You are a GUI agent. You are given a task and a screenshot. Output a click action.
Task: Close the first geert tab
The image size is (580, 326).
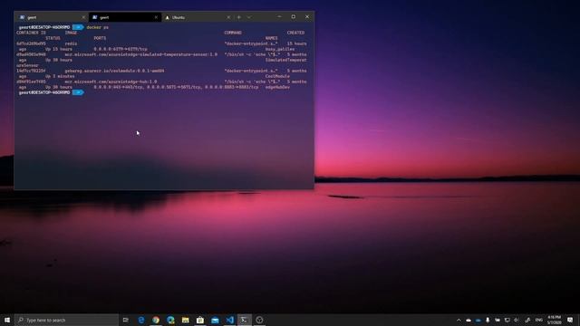pyautogui.click(x=83, y=17)
